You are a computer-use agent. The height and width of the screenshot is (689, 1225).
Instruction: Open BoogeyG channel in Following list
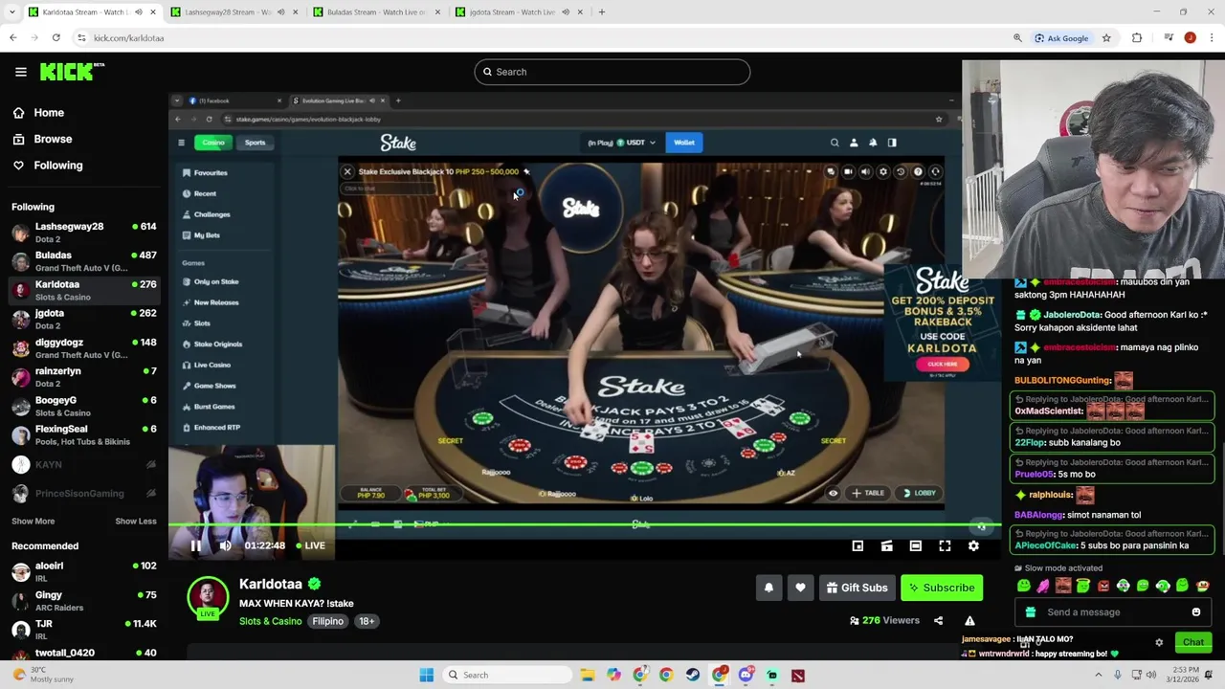coord(84,406)
